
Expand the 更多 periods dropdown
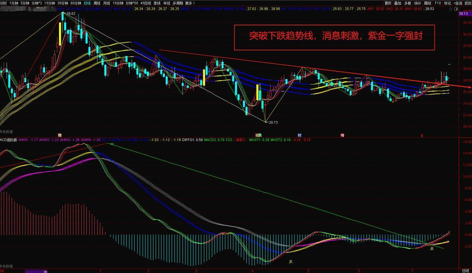pos(190,3)
